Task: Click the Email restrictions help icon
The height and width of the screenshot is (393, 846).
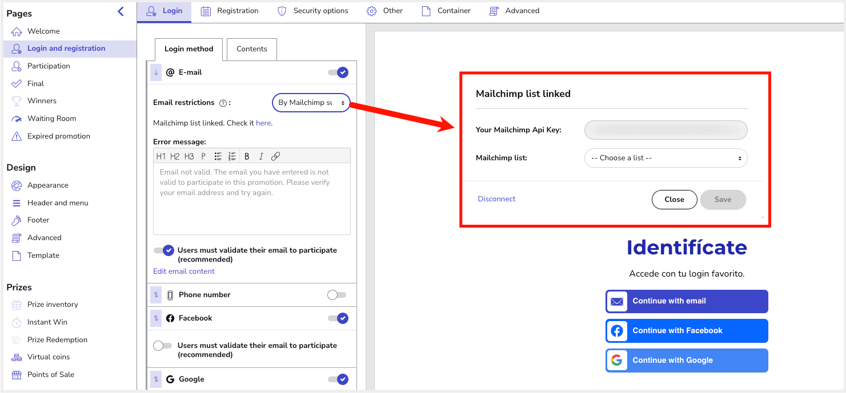Action: click(223, 103)
